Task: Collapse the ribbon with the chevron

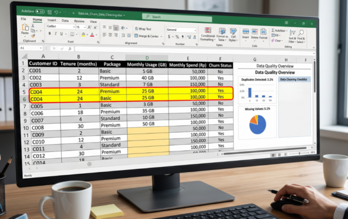Action: click(314, 48)
